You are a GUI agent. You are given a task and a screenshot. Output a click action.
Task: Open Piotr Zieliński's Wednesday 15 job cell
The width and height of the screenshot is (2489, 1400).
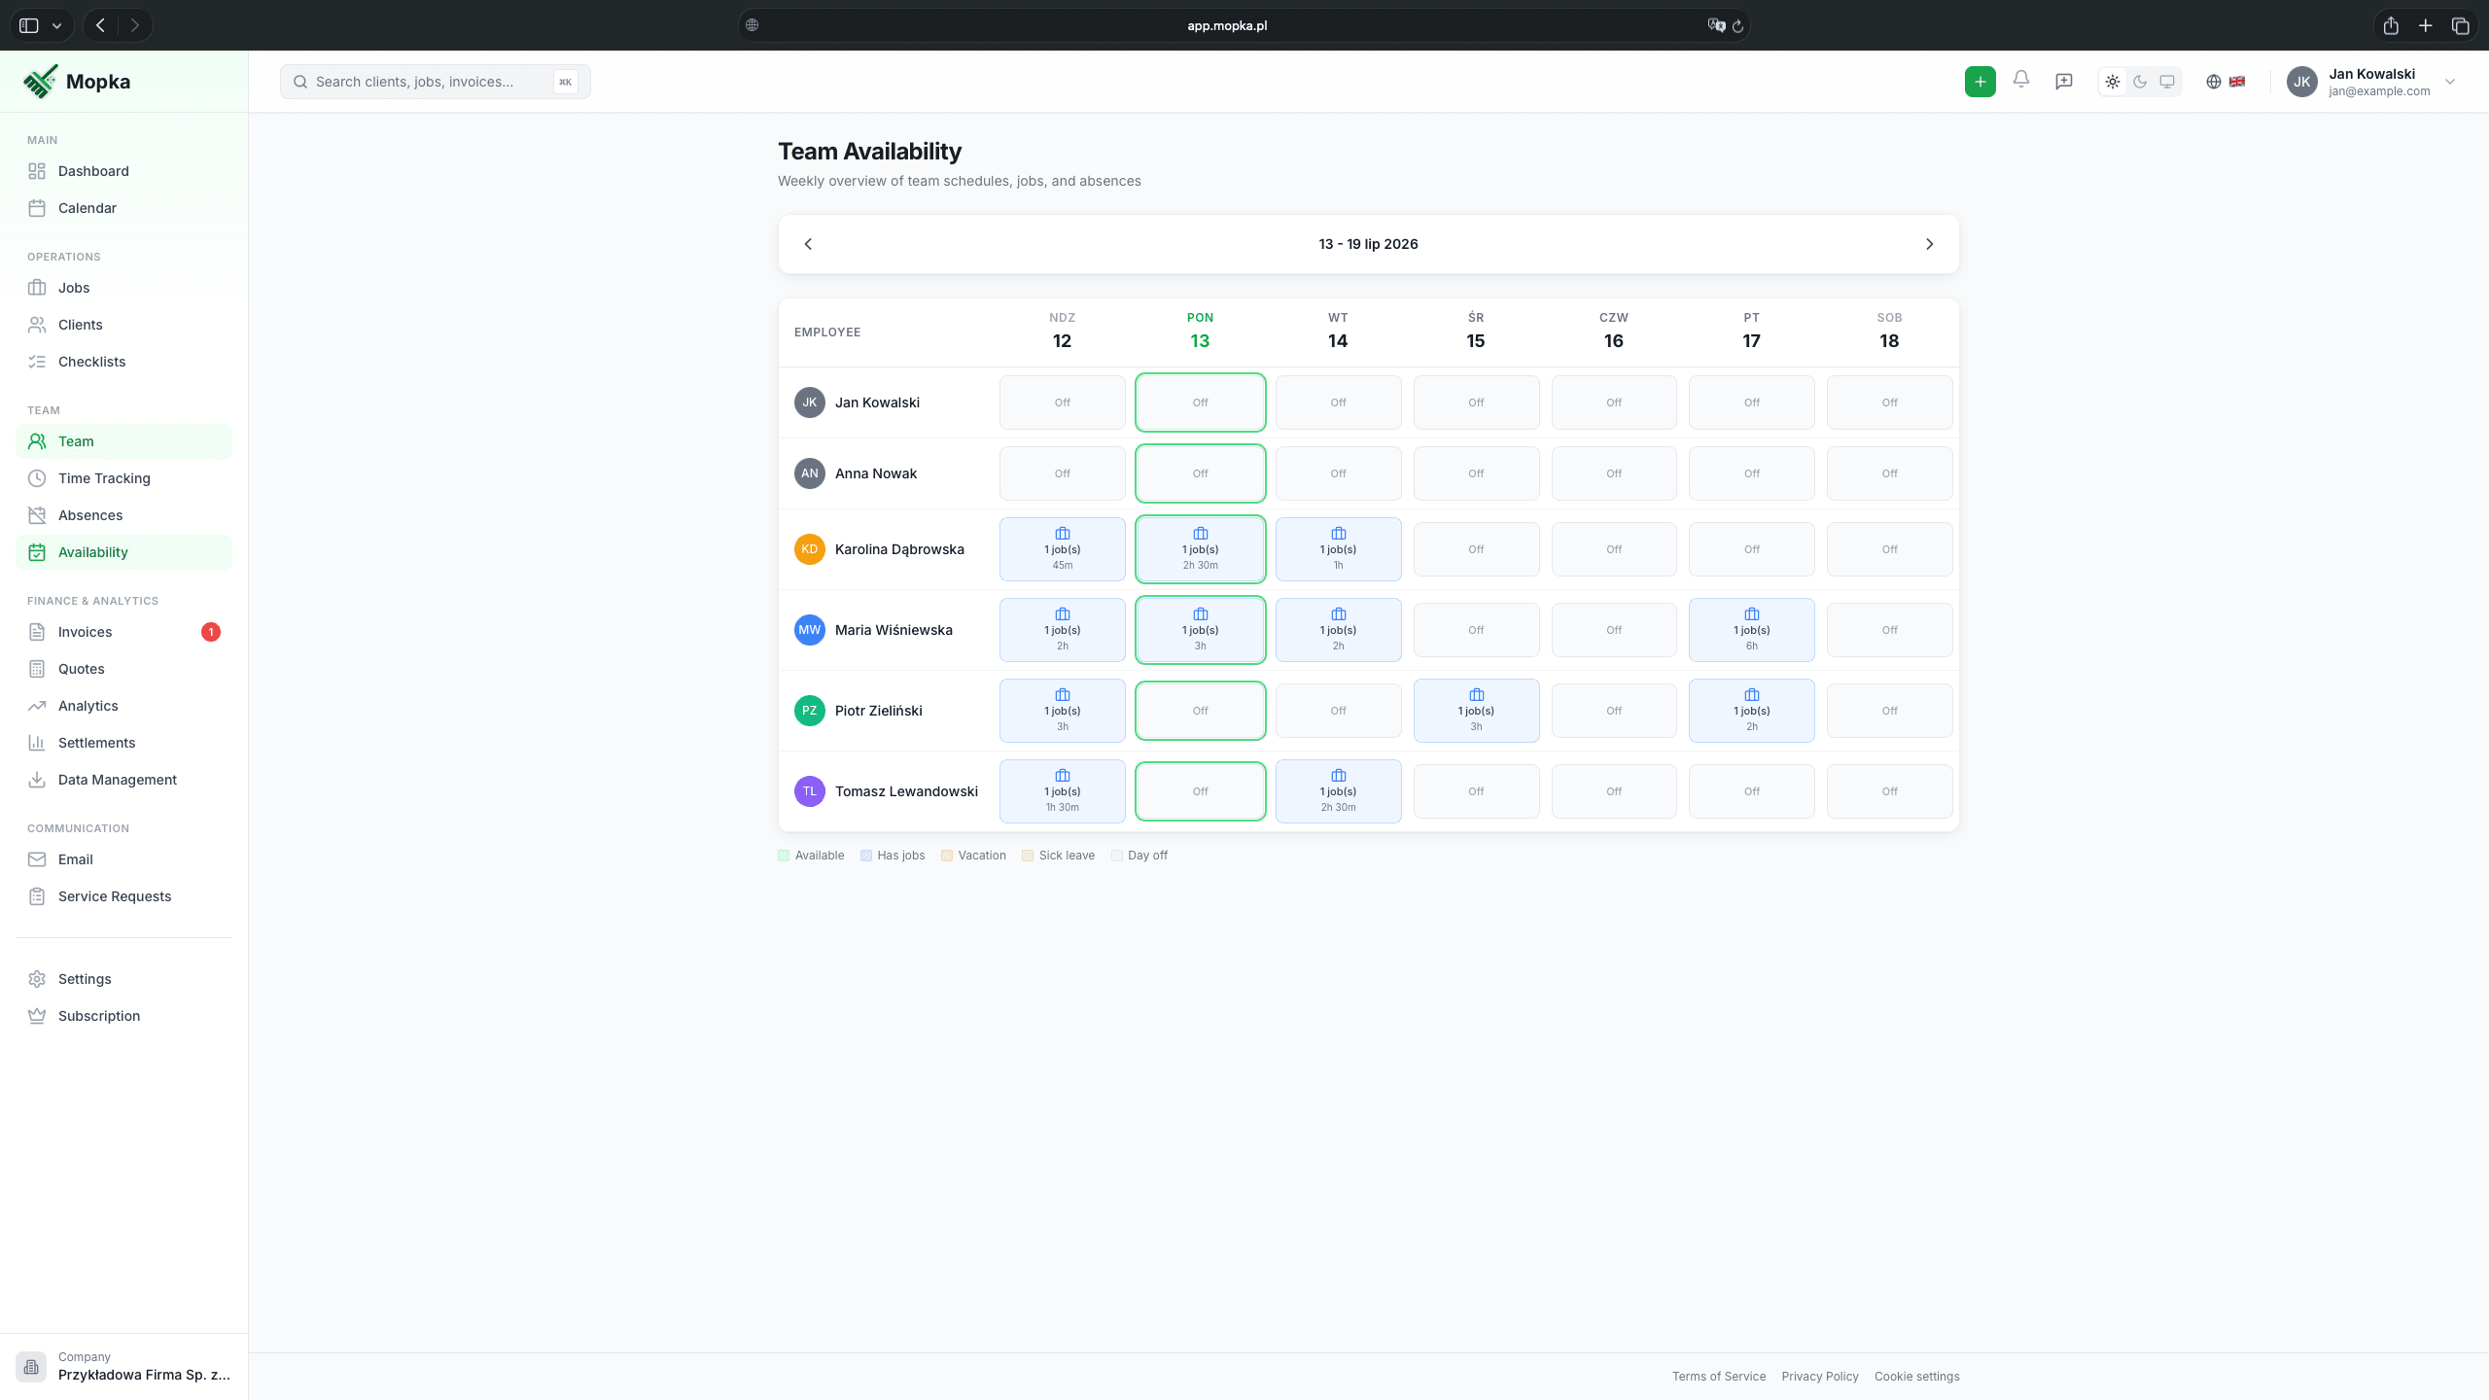point(1476,711)
